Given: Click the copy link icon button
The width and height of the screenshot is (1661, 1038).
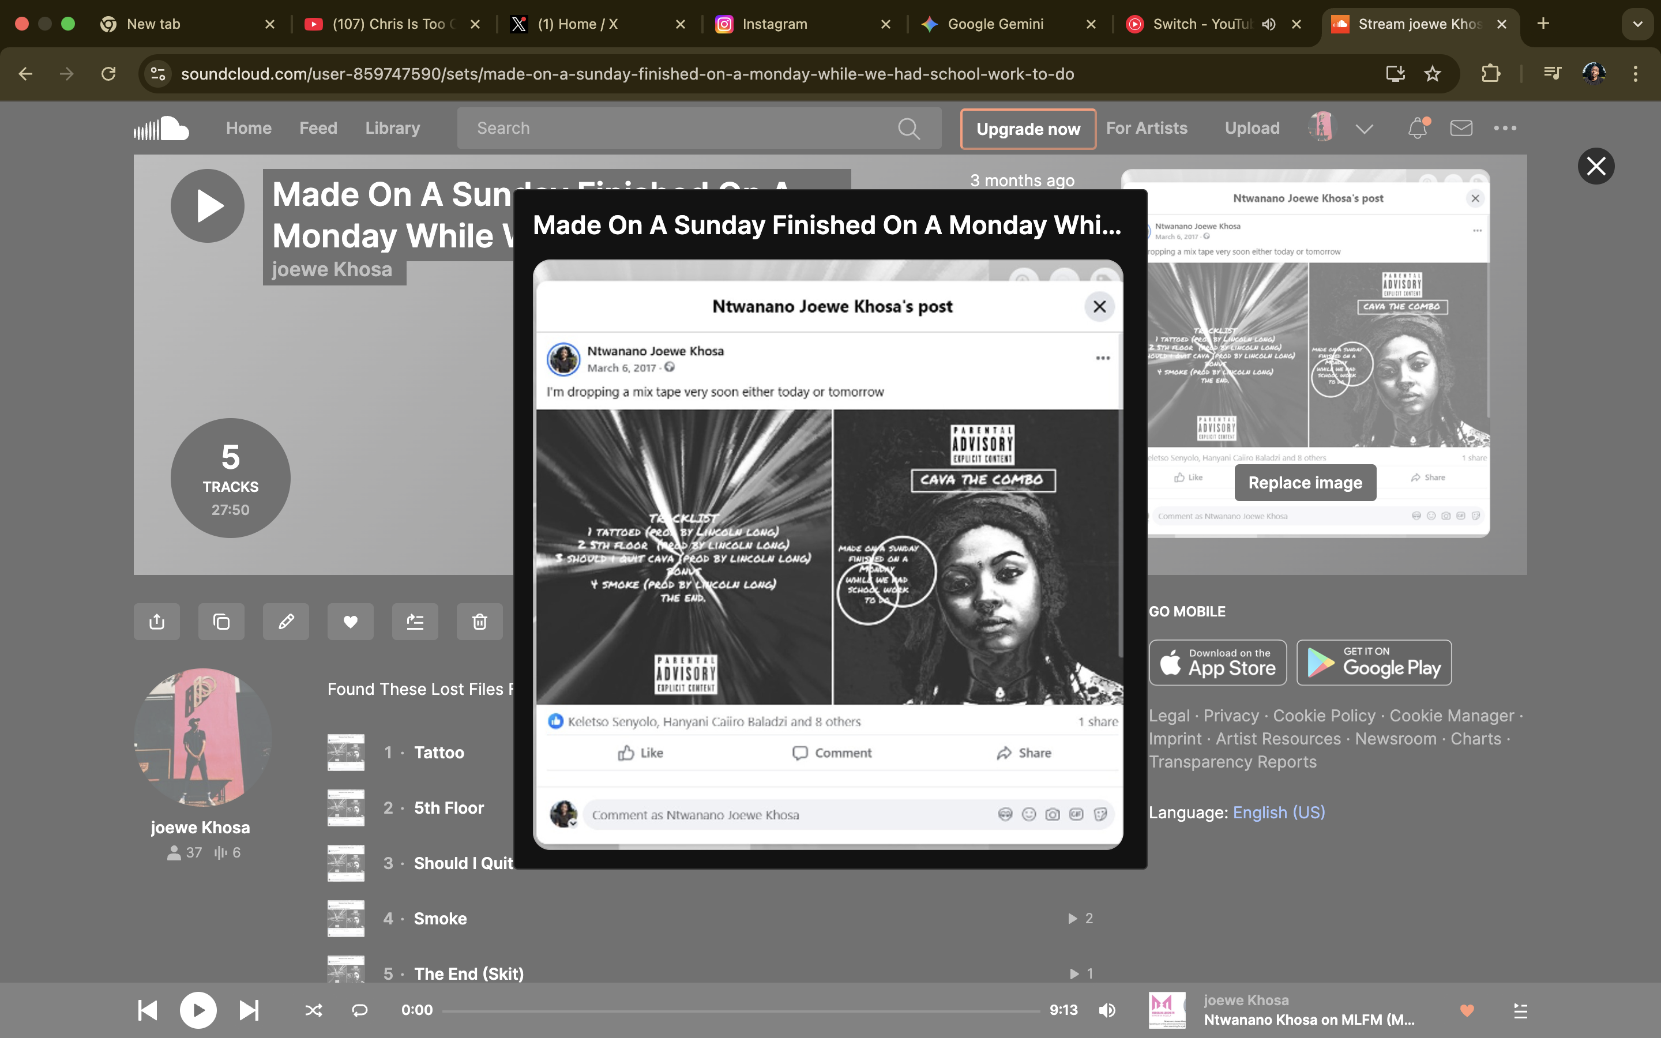Looking at the screenshot, I should (221, 621).
